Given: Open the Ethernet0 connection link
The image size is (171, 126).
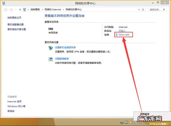Looking at the screenshot, I should pos(124,35).
